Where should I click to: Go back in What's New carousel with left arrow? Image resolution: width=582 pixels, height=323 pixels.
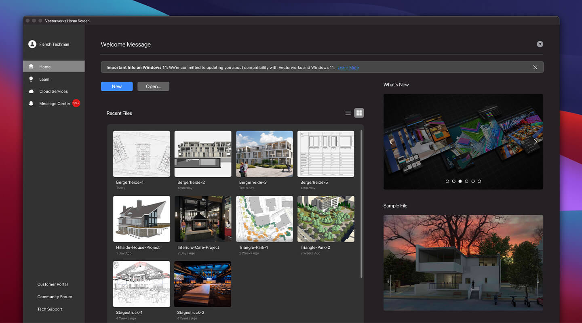point(391,141)
